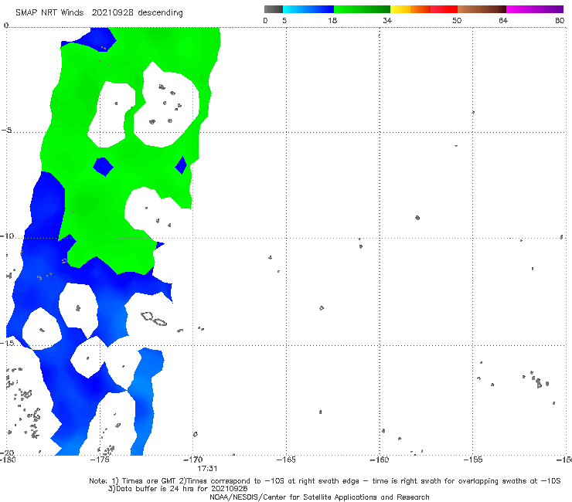Click the title text 'SMAP NRT Winds'

49,12
